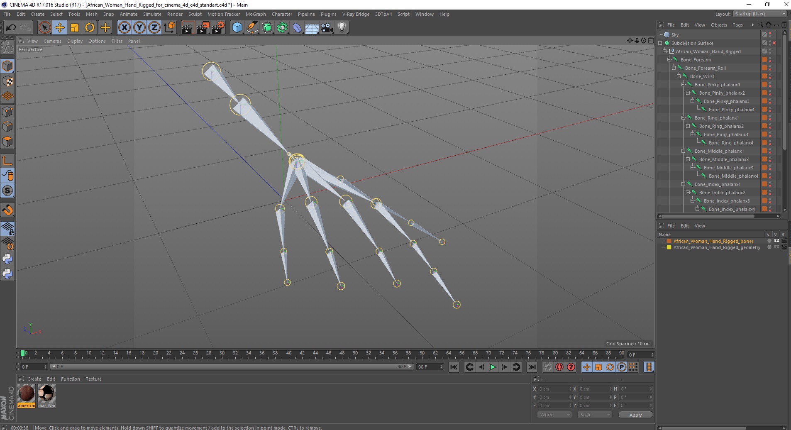
Task: Collapse Bone_Ring_phalanx1 node
Action: pyautogui.click(x=683, y=118)
